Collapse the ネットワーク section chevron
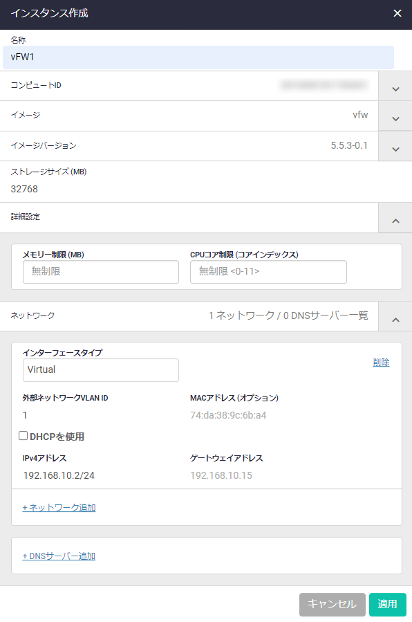The width and height of the screenshot is (412, 622). [395, 319]
